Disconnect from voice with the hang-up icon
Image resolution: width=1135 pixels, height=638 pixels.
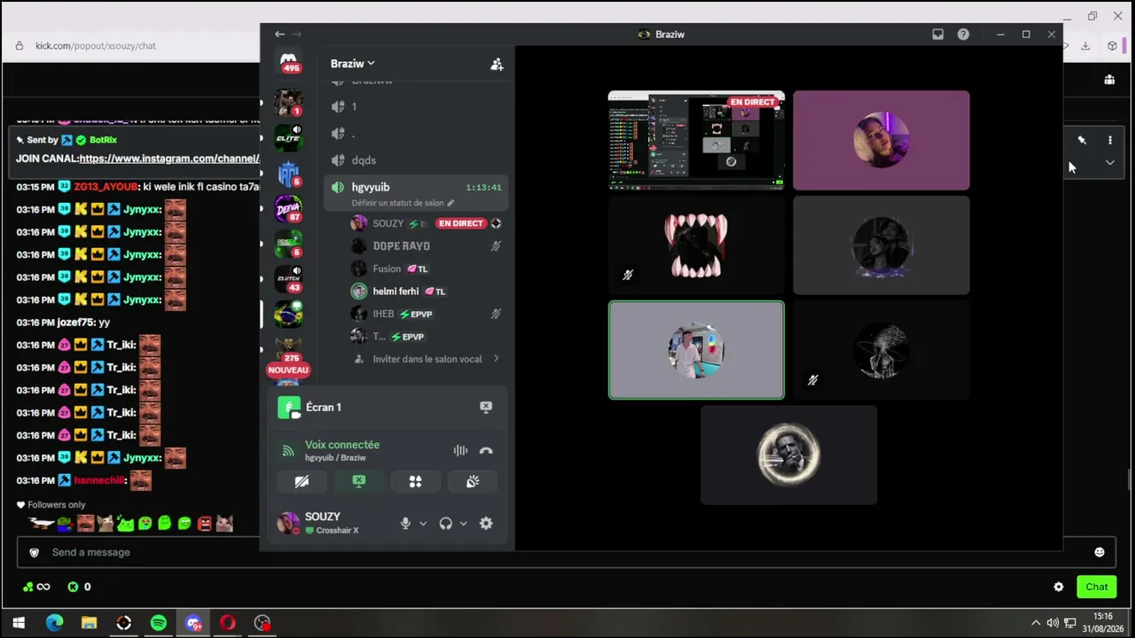(486, 450)
